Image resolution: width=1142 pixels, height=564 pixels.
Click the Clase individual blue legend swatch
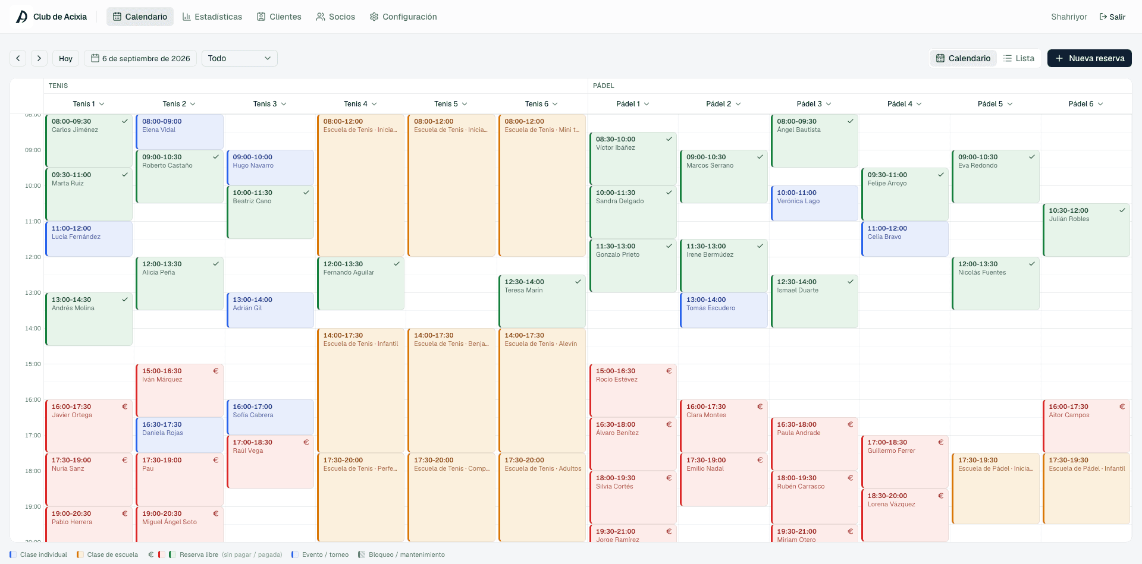13,554
